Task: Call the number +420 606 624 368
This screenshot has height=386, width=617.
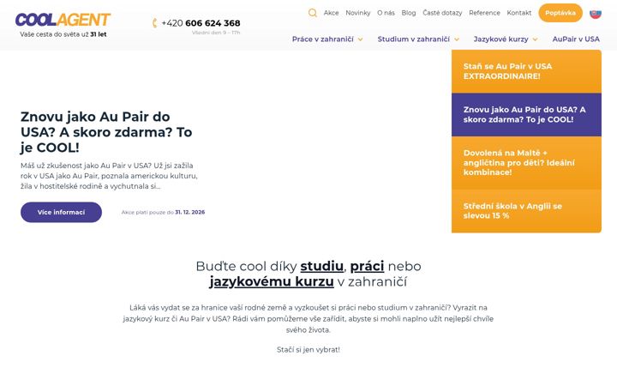Action: pos(201,23)
